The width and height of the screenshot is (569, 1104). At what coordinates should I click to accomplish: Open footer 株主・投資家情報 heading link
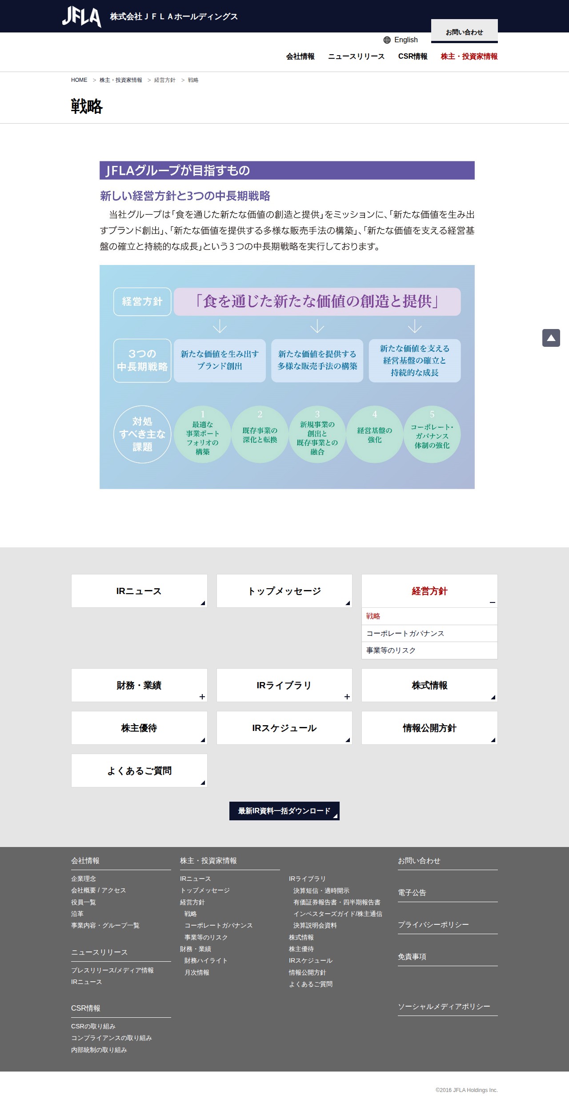point(208,861)
